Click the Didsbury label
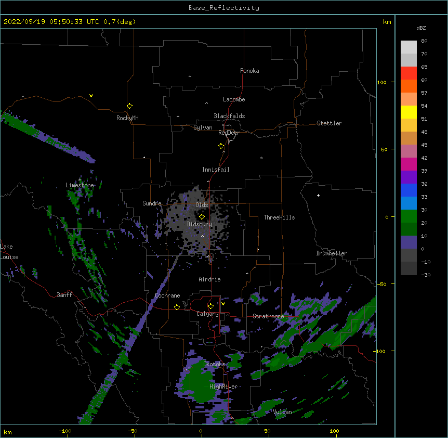The width and height of the screenshot is (448, 438). [199, 224]
